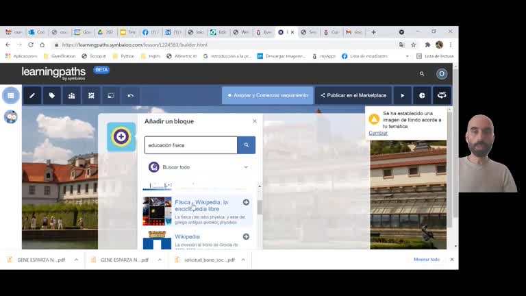Screen dimensions: 526x296
Task: Add the 'Wikipedia' result with plus icon
Action: (x=246, y=236)
